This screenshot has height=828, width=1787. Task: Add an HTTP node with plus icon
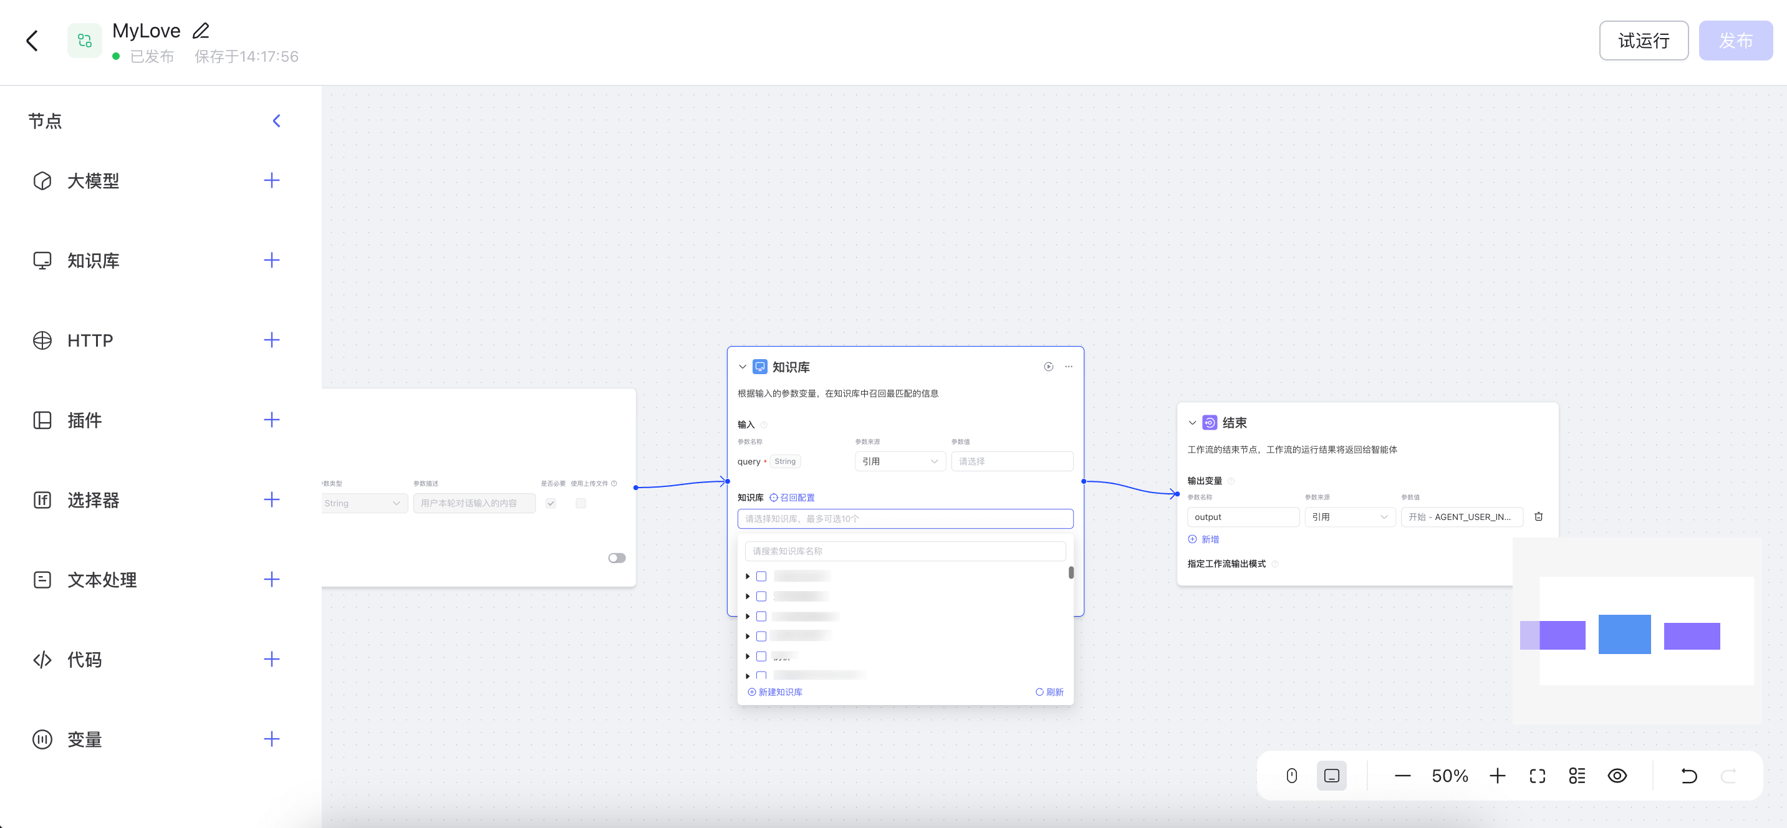point(271,340)
